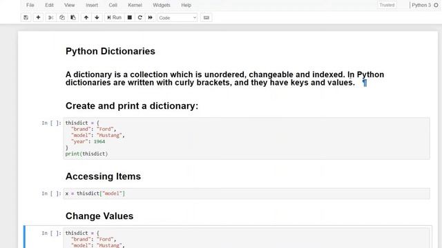Restart the kernel with circular arrow icon
Viewport: 442px width, 248px height.
click(x=140, y=17)
